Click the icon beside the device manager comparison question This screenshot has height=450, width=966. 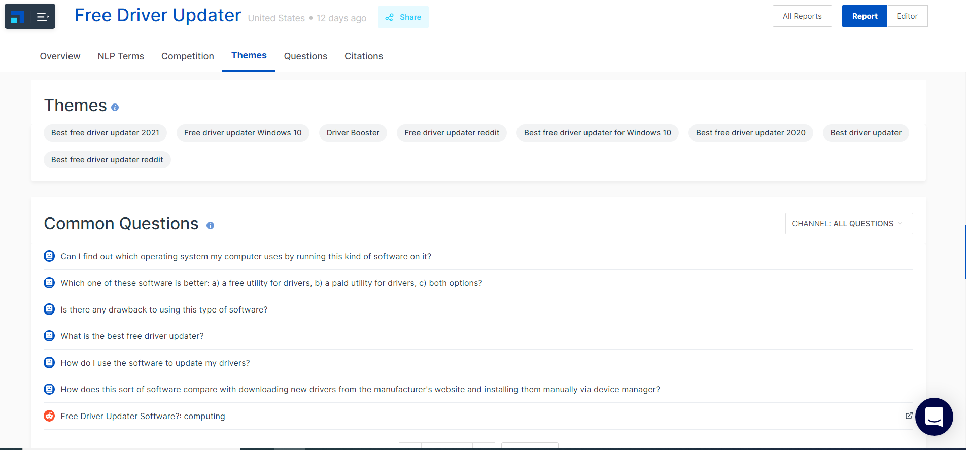tap(49, 389)
